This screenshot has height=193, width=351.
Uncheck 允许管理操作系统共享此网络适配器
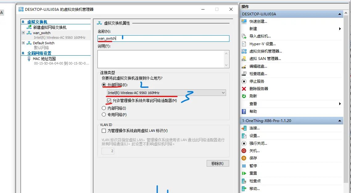[109, 100]
